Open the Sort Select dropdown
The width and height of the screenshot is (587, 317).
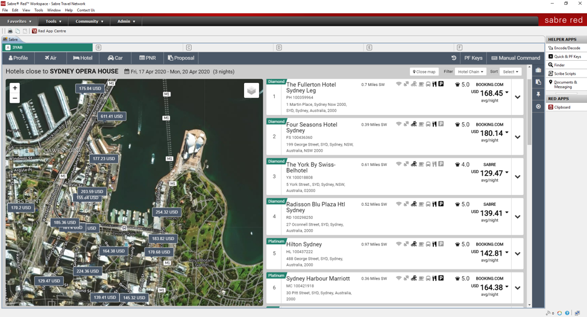[510, 72]
